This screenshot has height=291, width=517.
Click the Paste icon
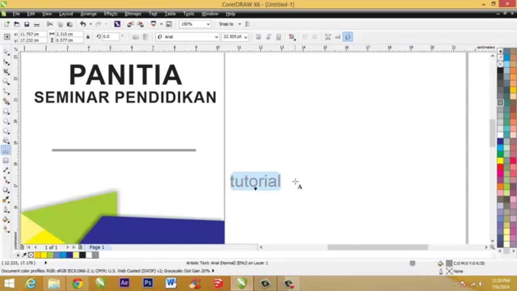pos(69,24)
